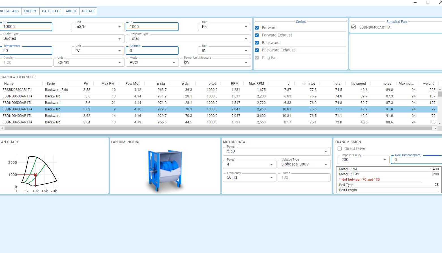Close the application window
The image size is (442, 253).
(x=440, y=2)
